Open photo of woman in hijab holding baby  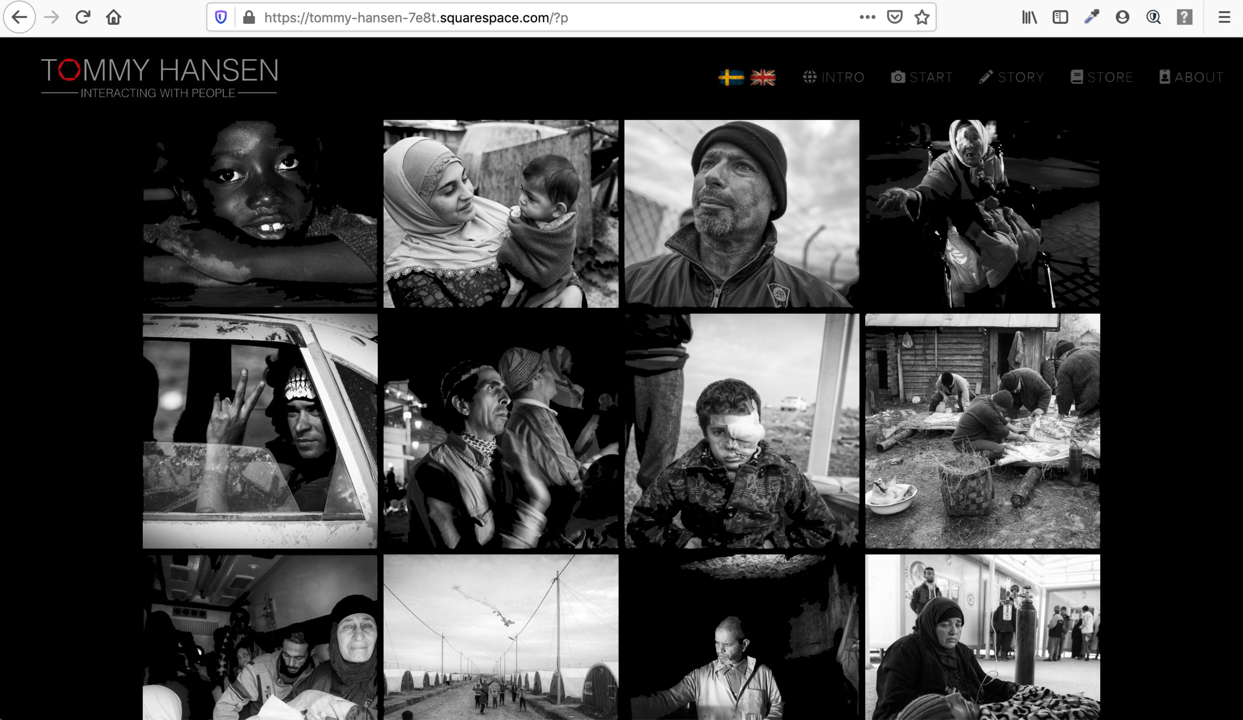coord(501,213)
